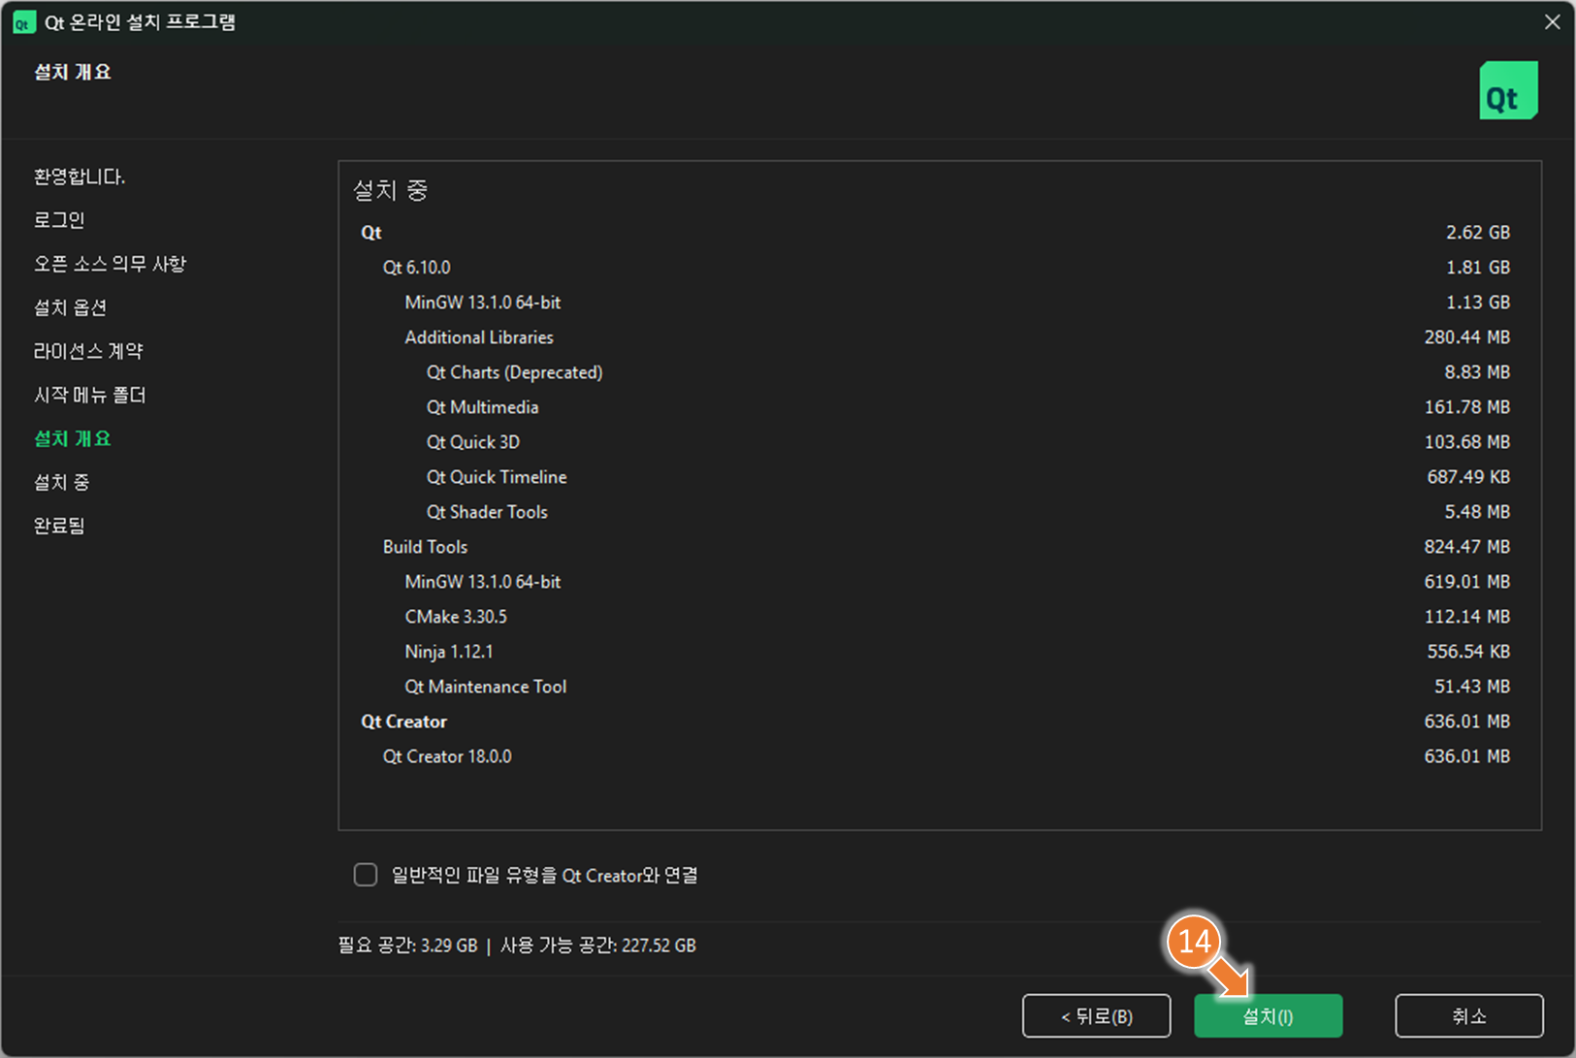The image size is (1576, 1058).
Task: Open the 오픈 소스 의무 사항 step
Action: pos(110,264)
